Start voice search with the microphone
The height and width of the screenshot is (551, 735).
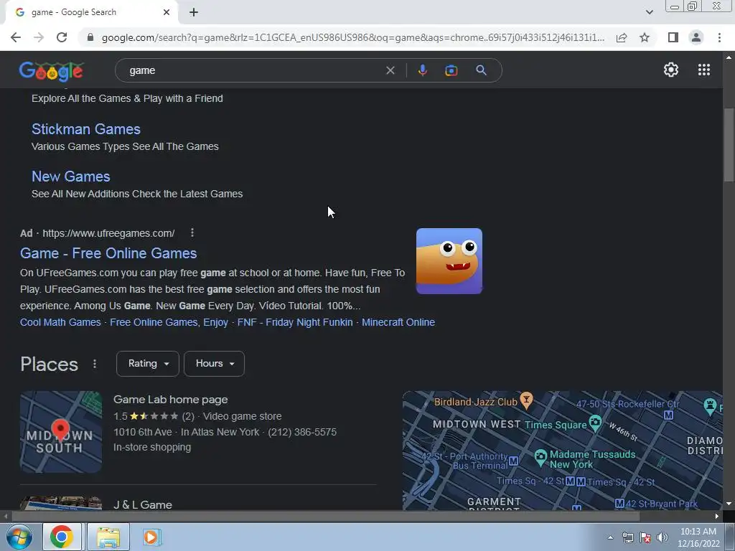point(422,70)
